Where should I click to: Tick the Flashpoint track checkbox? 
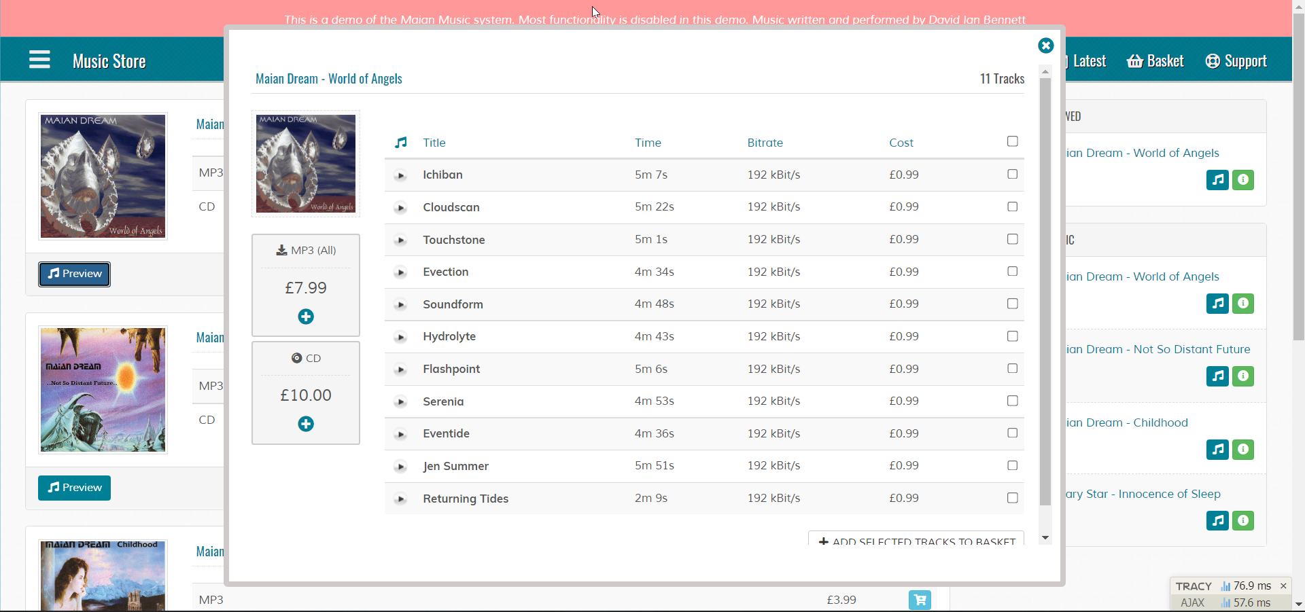pos(1012,368)
